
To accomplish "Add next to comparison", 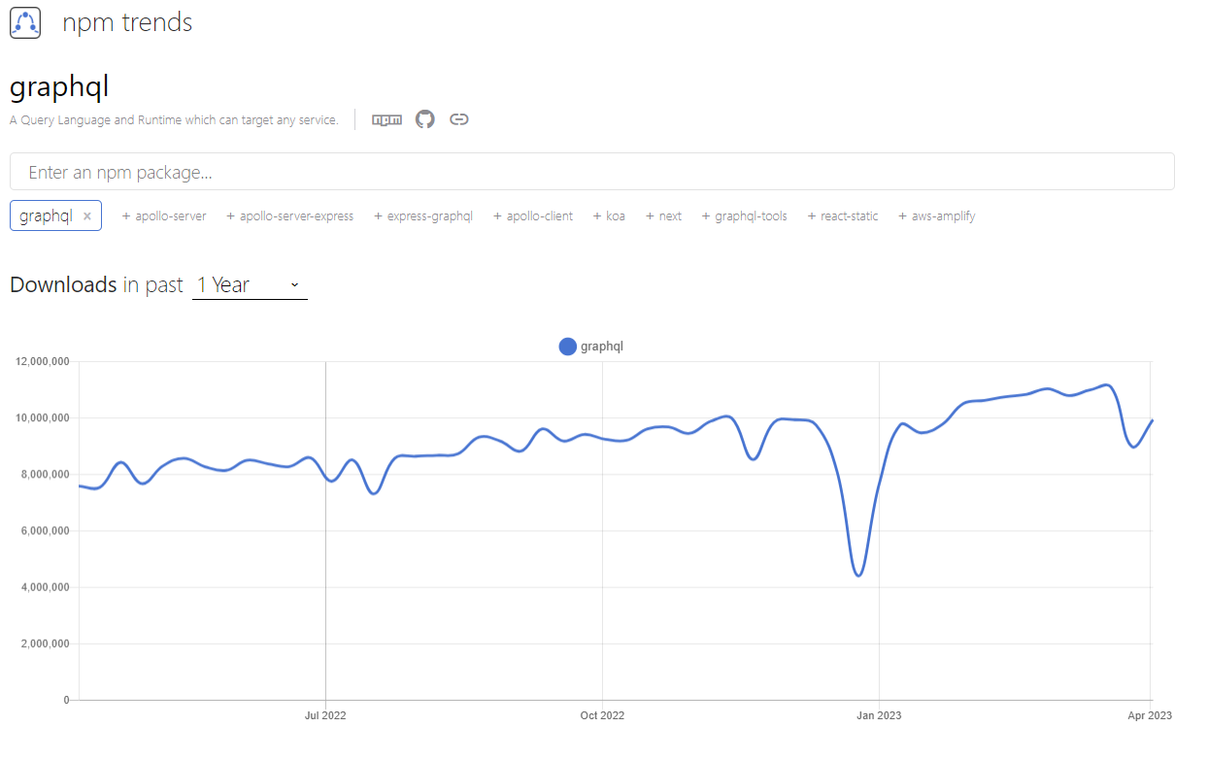I will point(664,216).
